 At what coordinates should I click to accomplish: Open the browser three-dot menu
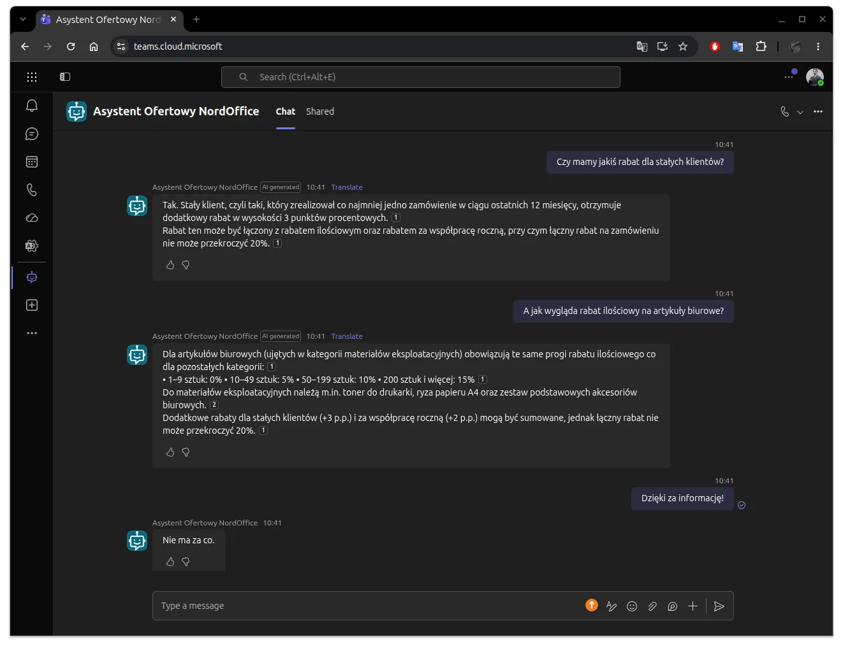pos(818,46)
